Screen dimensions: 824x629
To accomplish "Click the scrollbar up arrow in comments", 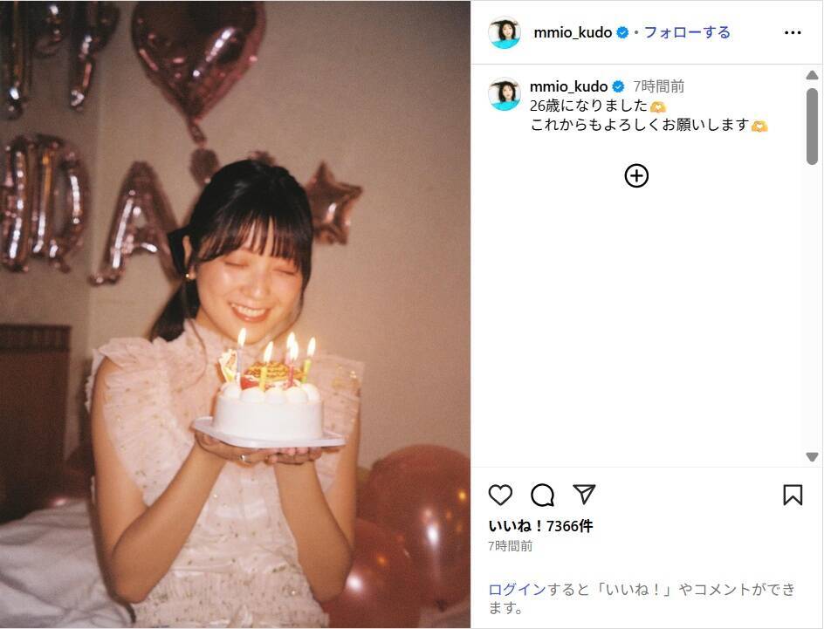I will click(812, 76).
